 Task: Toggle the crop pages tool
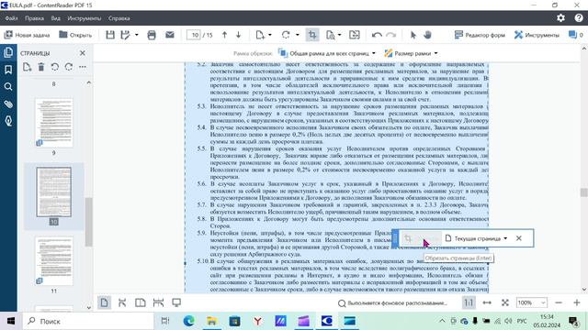(312, 35)
